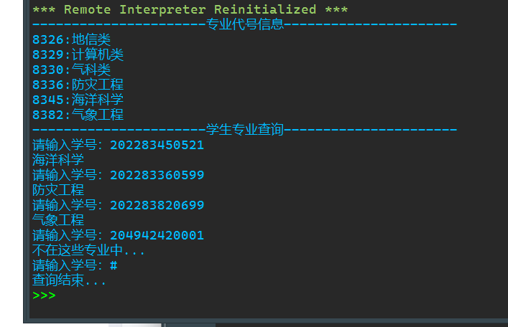The image size is (508, 327).
Task: Click the # input after 请输入学号
Action: 114,266
